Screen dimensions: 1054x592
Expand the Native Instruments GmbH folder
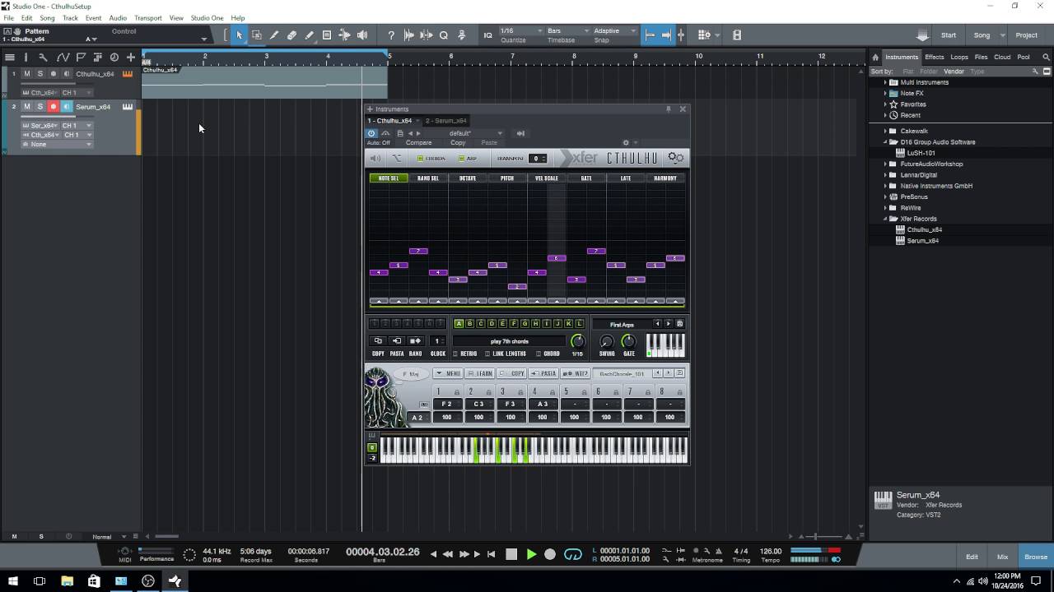[885, 186]
